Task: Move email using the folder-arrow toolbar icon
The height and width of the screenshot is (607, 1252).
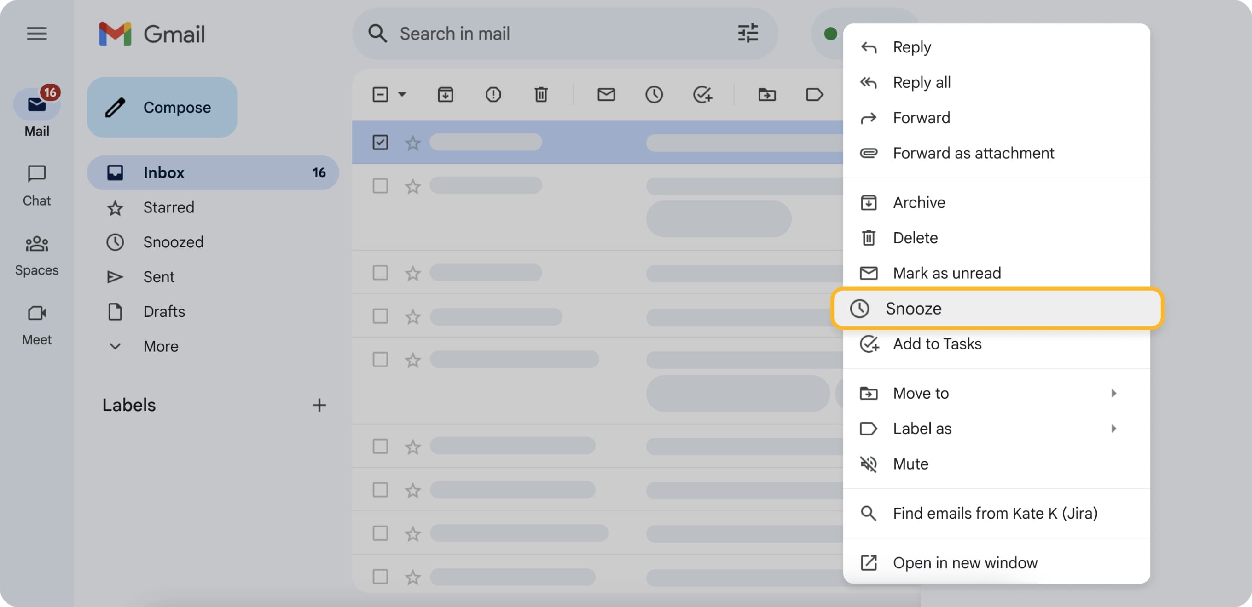Action: (766, 95)
